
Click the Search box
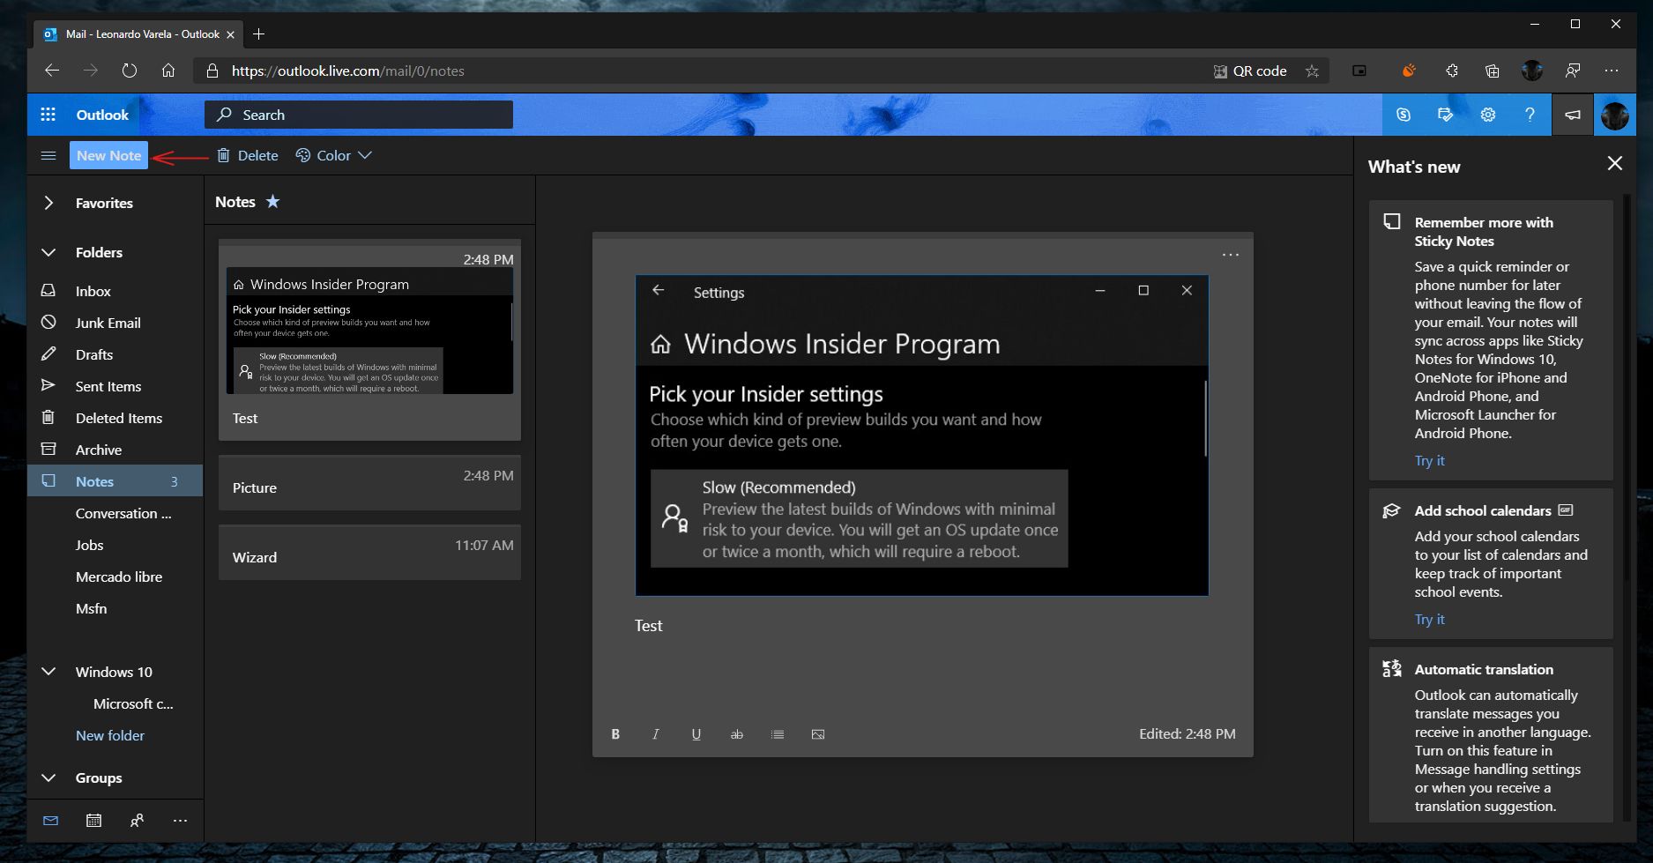359,115
